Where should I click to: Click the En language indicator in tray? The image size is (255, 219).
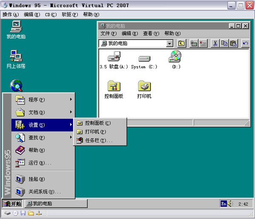coord(224,204)
